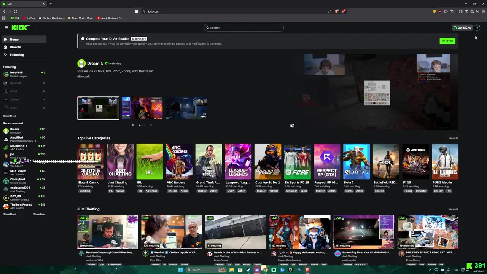The image size is (487, 274).
Task: Open the IRL category card
Action: point(150,162)
